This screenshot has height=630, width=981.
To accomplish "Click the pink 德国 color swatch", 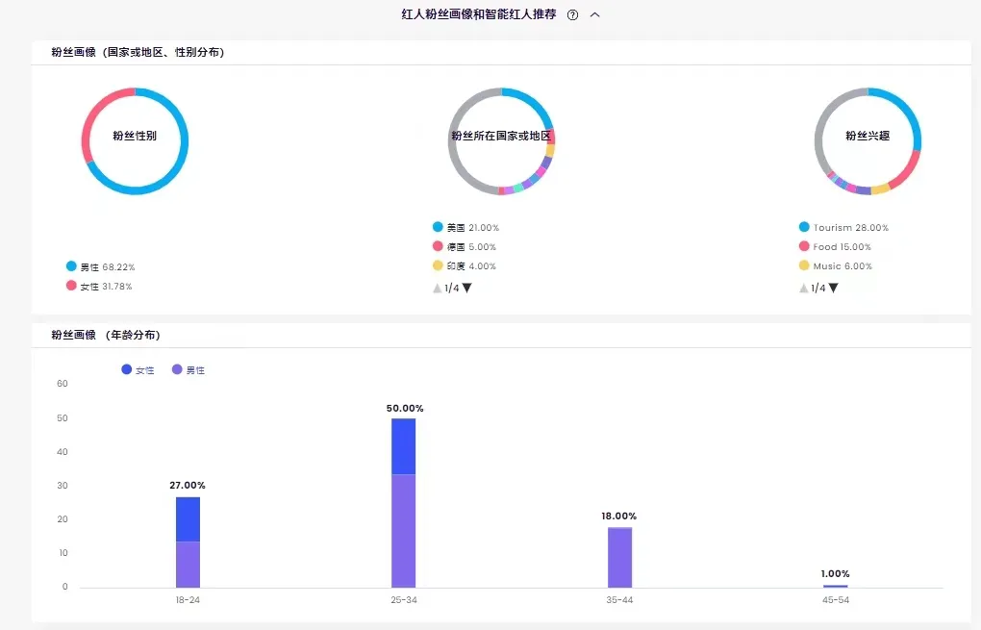I will (x=438, y=246).
